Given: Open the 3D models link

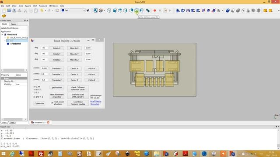Looking at the screenshot, I should (94, 104).
